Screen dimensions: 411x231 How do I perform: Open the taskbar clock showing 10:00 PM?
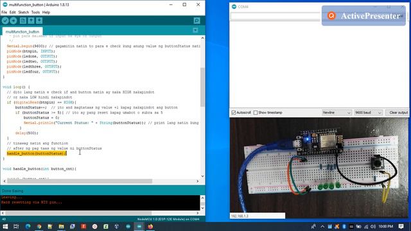(x=385, y=227)
